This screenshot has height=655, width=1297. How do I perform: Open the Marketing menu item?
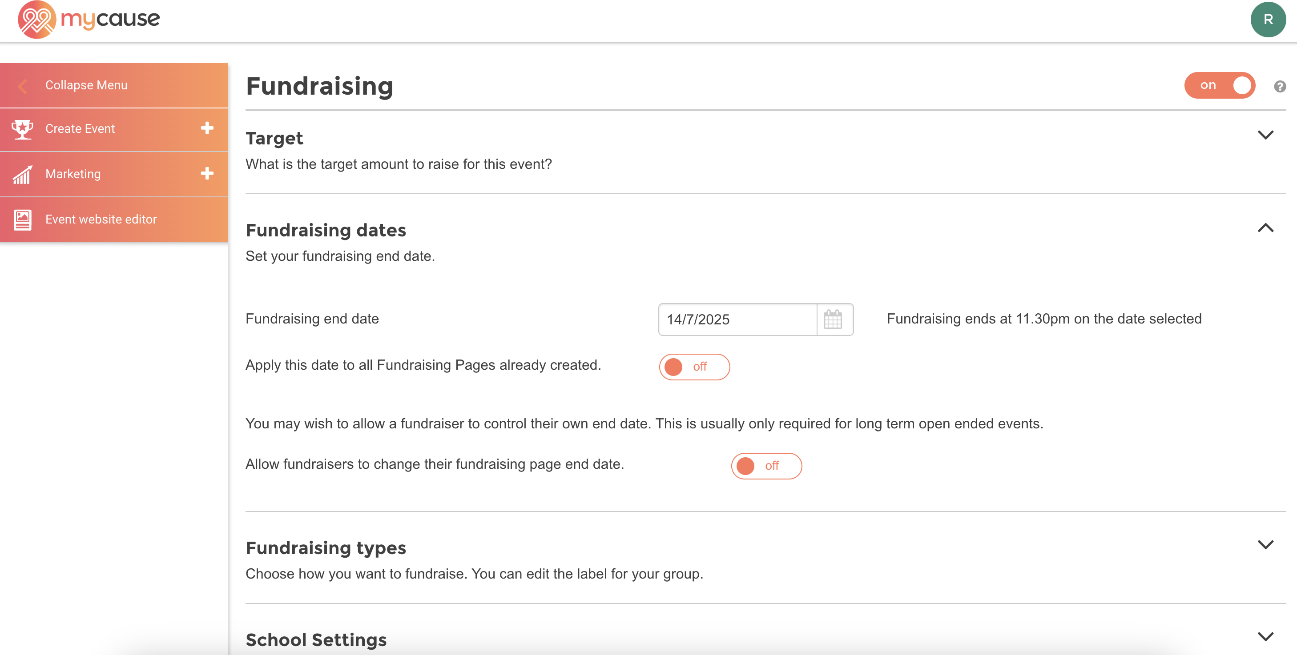pos(114,174)
